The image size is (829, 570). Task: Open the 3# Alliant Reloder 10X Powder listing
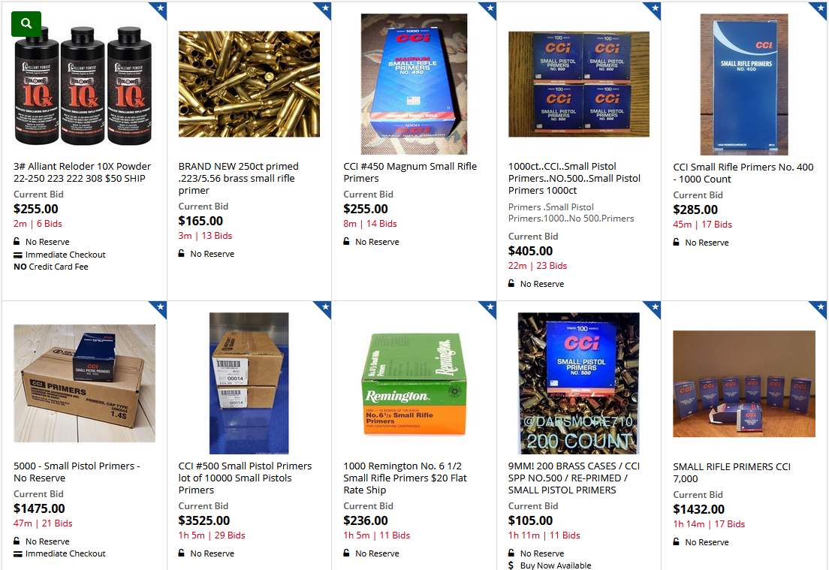pyautogui.click(x=82, y=173)
